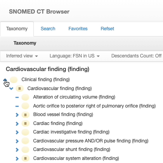The height and width of the screenshot is (163, 163).
Task: Click the Cardiac investigative finding primitive badge
Action: click(x=25, y=132)
